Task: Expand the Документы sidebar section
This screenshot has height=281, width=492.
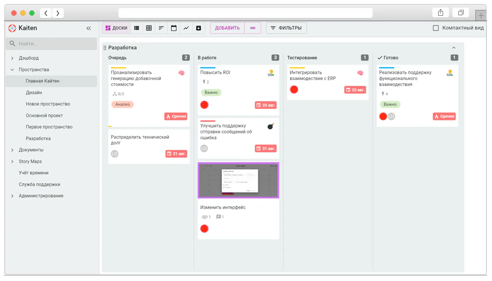Action: click(x=12, y=150)
